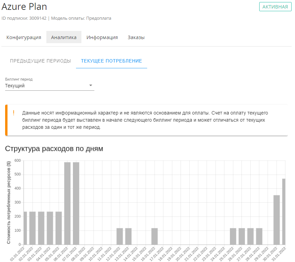Viewport: 295px width, 262px height.
Task: Click the chart bar for 06.01.2022
Action: pyautogui.click(x=67, y=203)
